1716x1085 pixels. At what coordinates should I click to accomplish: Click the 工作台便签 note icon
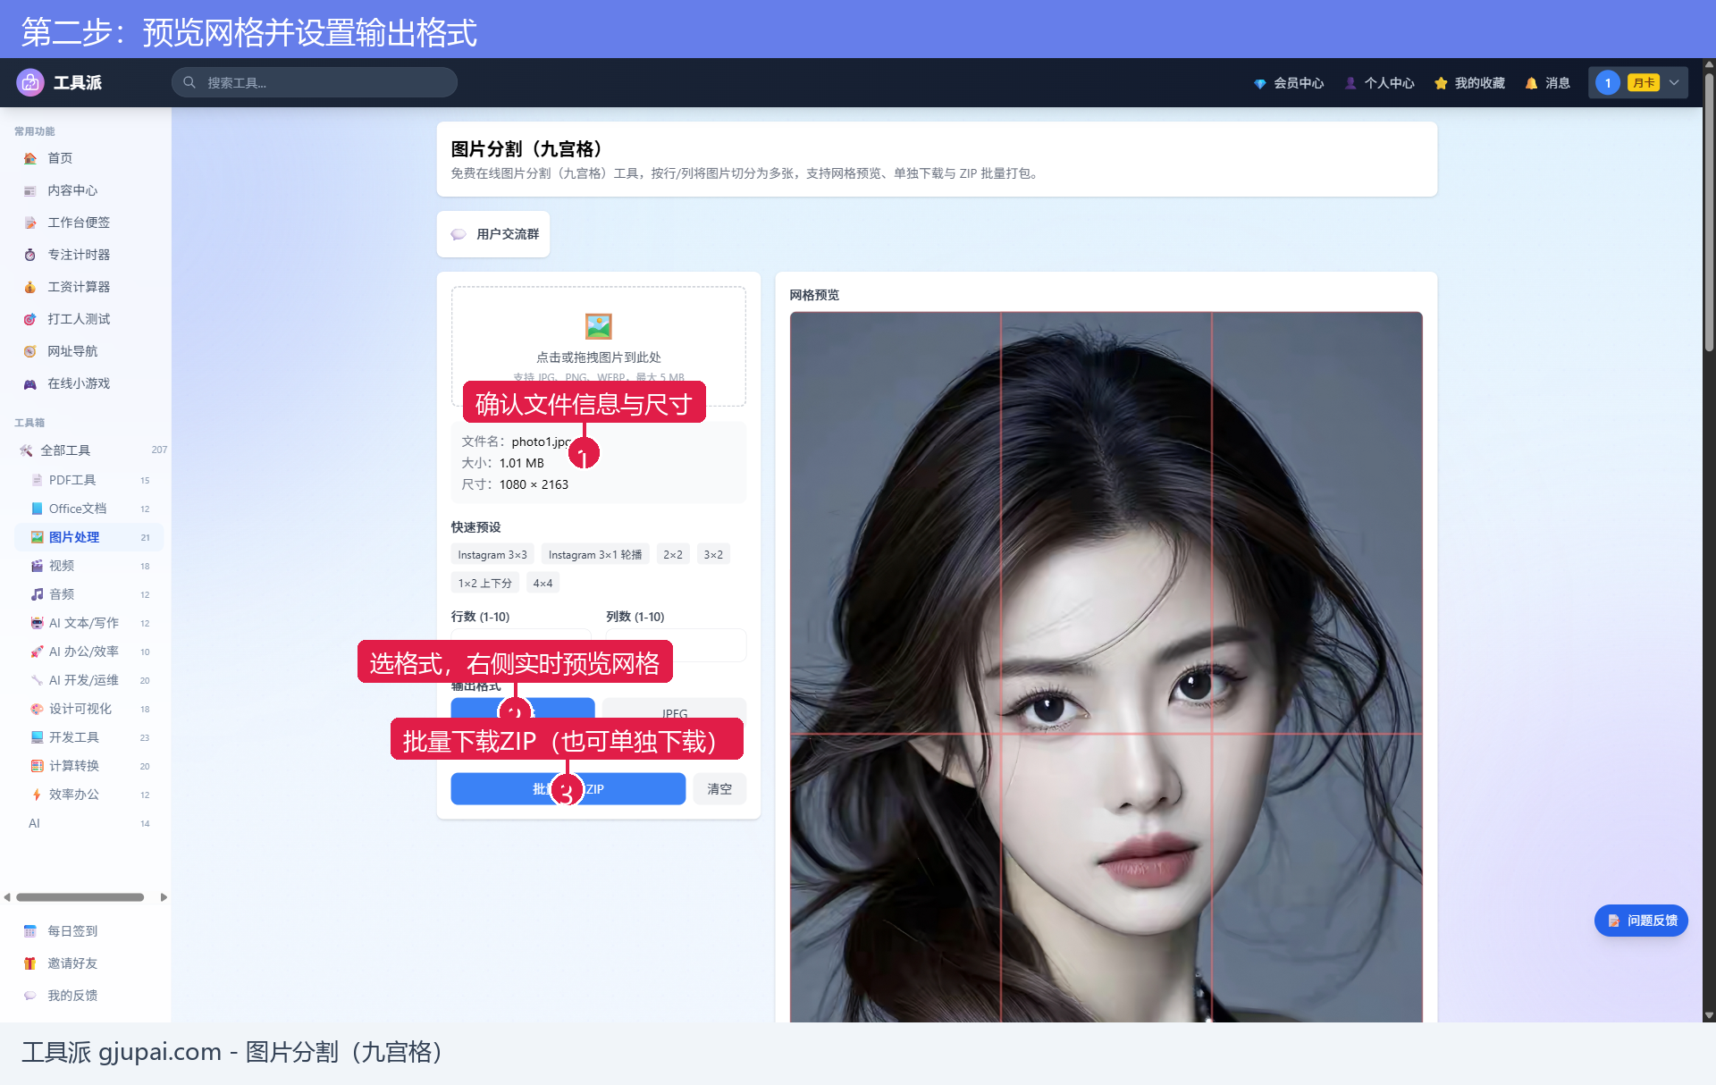pos(30,223)
